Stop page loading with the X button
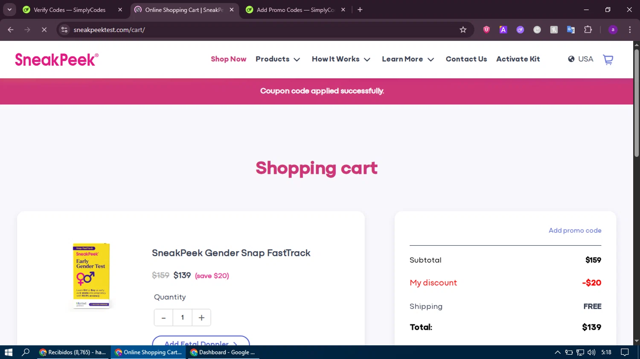640x359 pixels. (44, 30)
